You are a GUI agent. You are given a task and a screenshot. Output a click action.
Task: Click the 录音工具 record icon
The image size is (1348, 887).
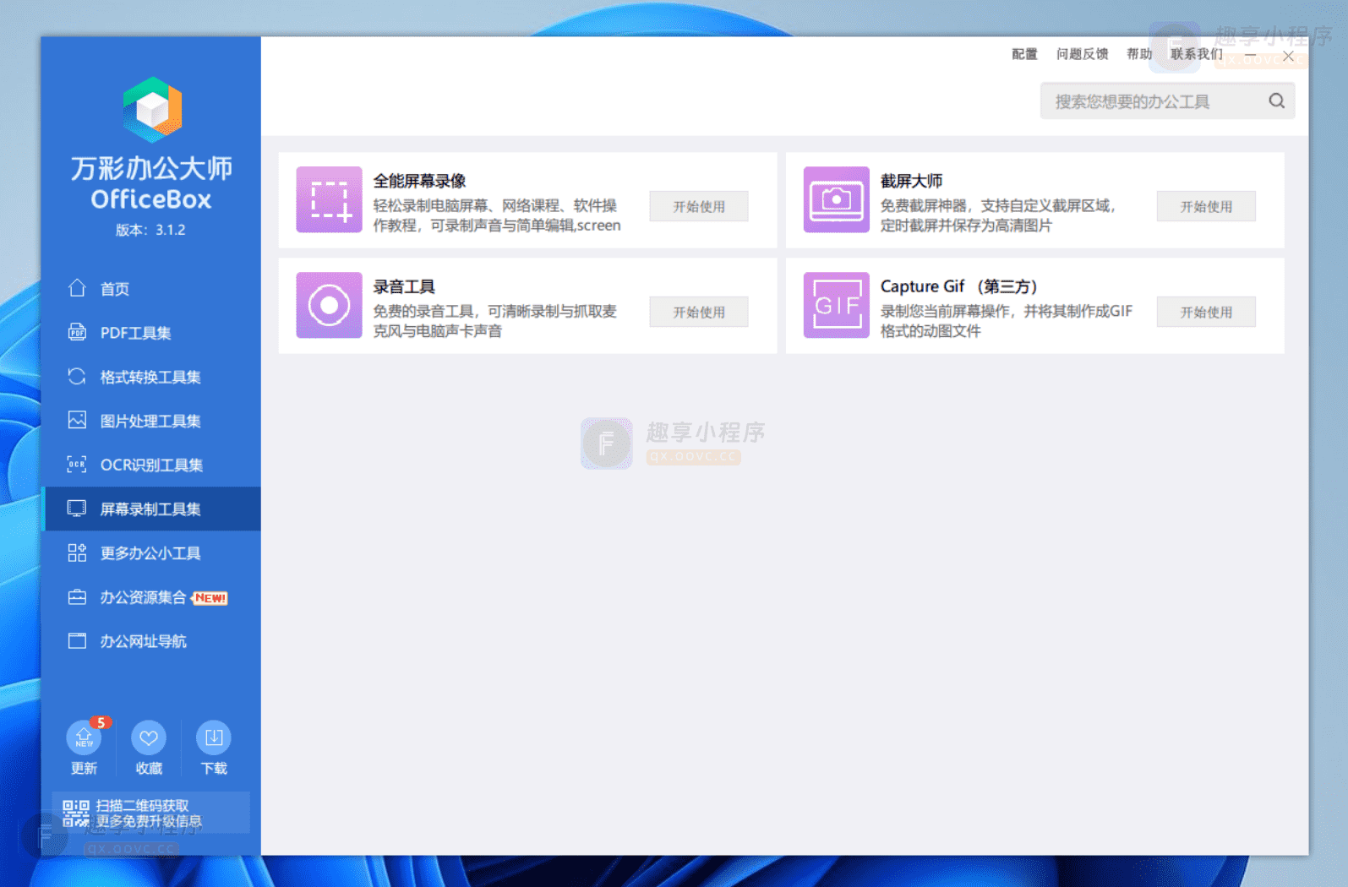coord(329,305)
